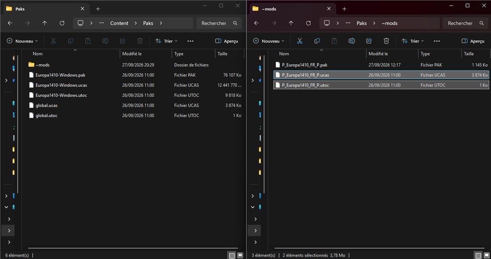Switch to details view in Paks status bar
Viewport: 491px width, 259px height.
(232, 255)
